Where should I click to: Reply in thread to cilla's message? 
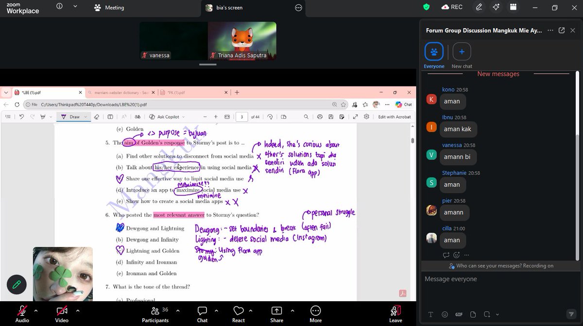[446, 255]
